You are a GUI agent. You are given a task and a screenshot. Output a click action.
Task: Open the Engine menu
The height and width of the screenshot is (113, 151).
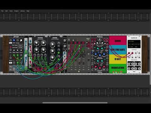click(16, 11)
